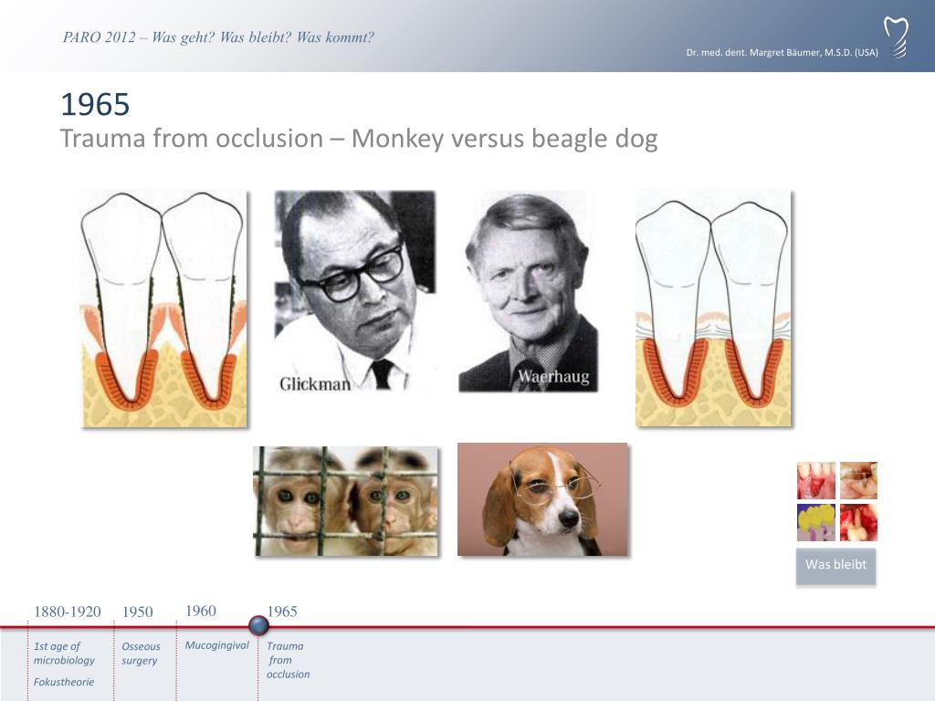Viewport: 935px width, 701px height.
Task: Click the 'Was bleibt' button
Action: tap(835, 565)
